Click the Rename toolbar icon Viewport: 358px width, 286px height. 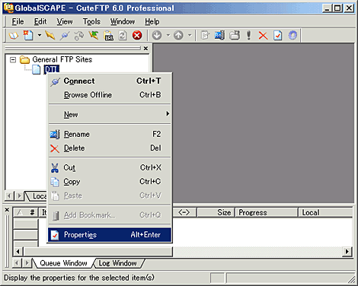219,36
